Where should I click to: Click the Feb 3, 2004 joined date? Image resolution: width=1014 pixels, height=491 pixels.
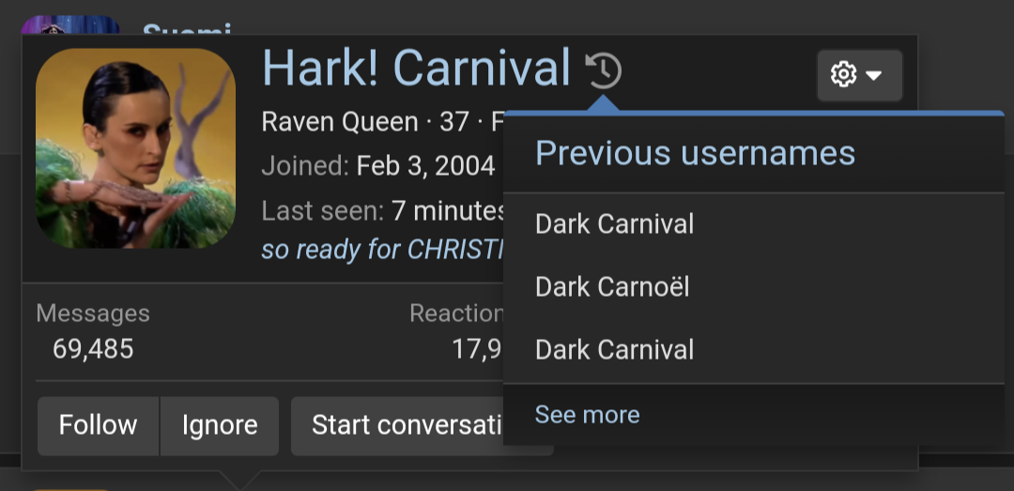tap(425, 166)
